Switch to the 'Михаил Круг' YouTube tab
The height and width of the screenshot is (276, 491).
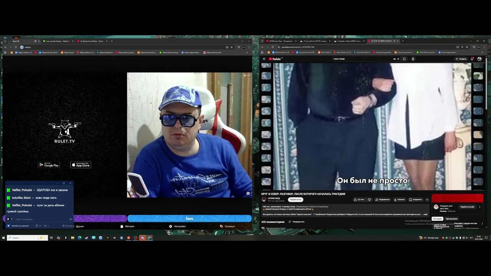click(x=281, y=41)
